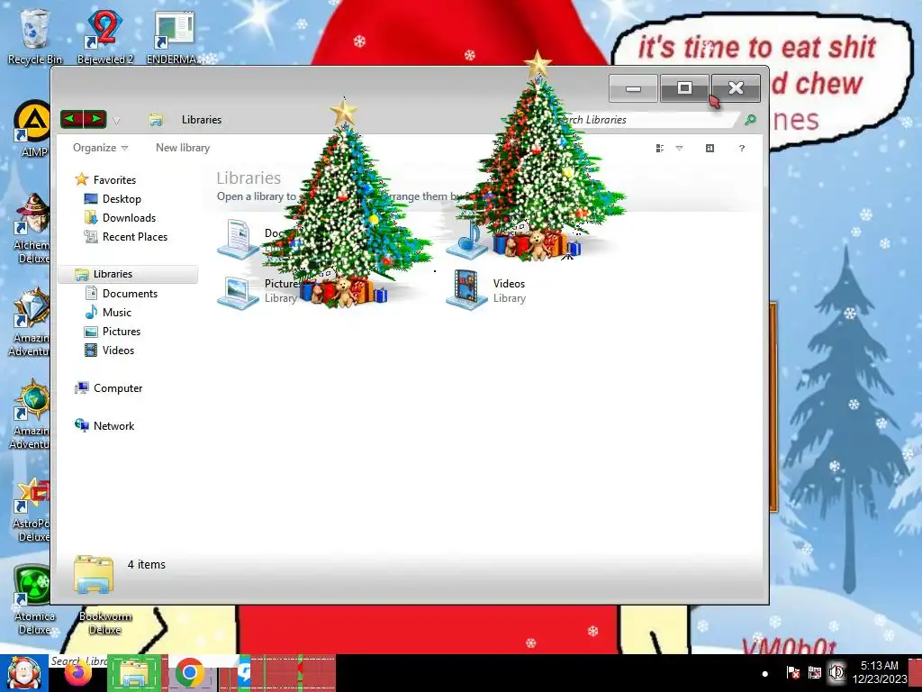Open Firefox from the taskbar
The height and width of the screenshot is (692, 922).
click(78, 674)
